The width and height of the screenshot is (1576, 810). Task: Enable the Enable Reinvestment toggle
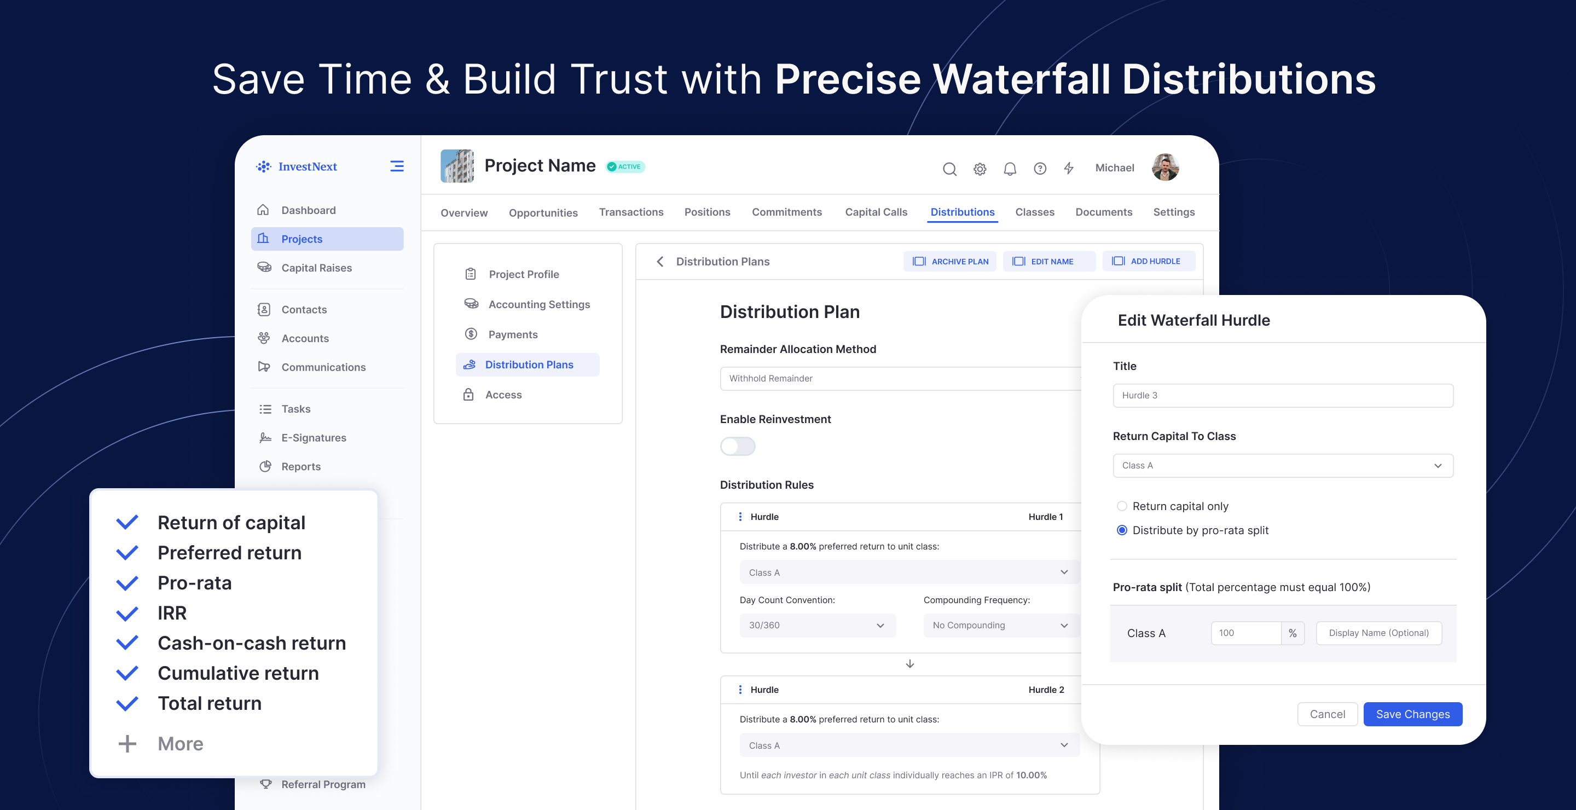(x=737, y=447)
